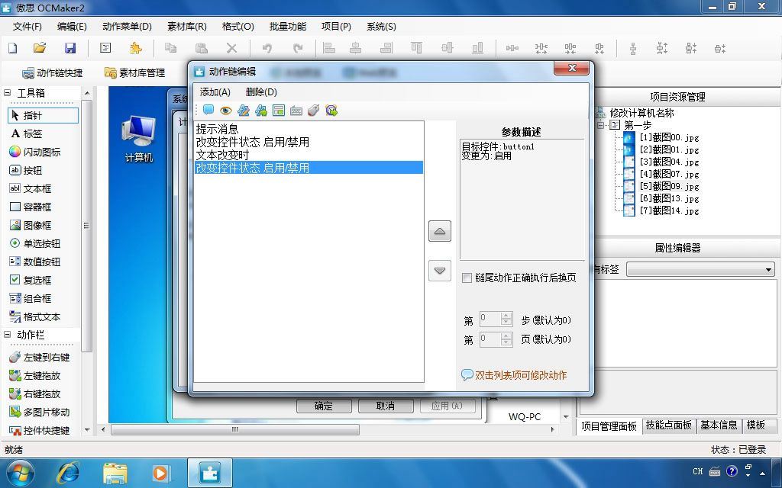Click the open folder toolbar icon

point(40,48)
